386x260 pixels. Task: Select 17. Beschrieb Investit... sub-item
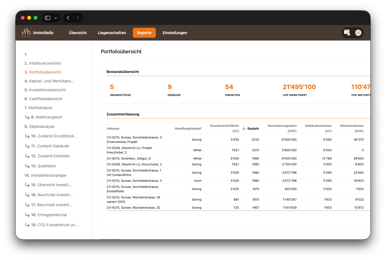tap(52, 205)
